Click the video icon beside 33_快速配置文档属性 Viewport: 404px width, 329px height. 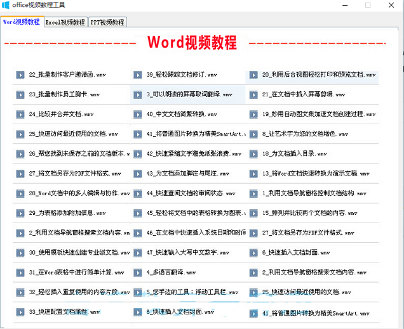pos(20,312)
